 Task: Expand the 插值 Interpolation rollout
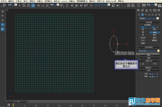[148, 58]
